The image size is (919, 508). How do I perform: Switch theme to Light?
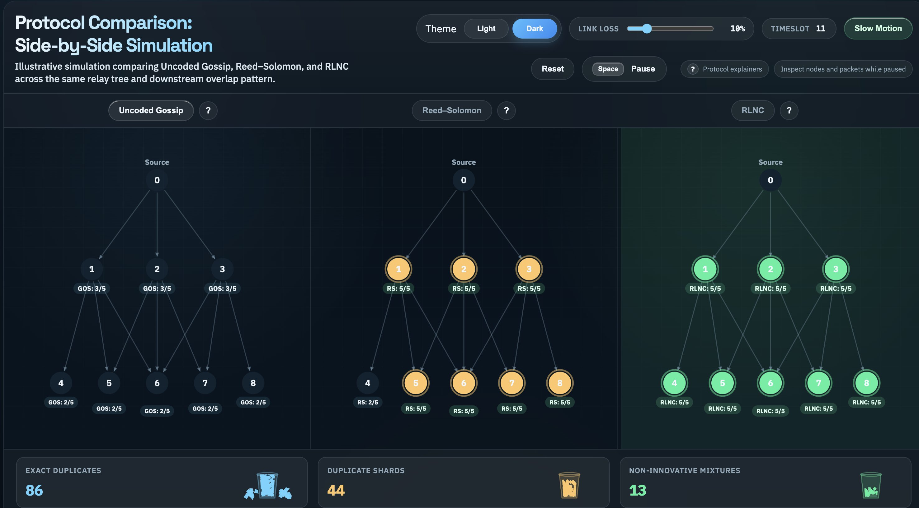point(486,29)
